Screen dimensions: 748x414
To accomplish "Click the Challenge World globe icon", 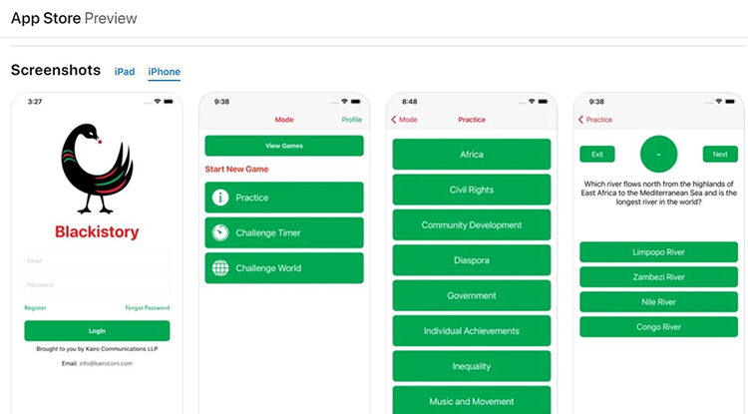I will 221,267.
